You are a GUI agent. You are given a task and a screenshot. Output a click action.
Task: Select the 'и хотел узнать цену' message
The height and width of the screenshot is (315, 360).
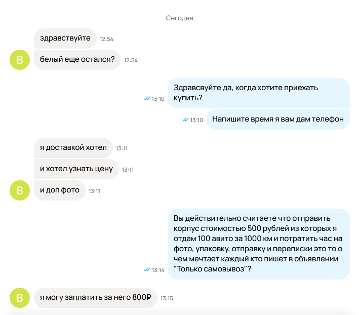76,169
